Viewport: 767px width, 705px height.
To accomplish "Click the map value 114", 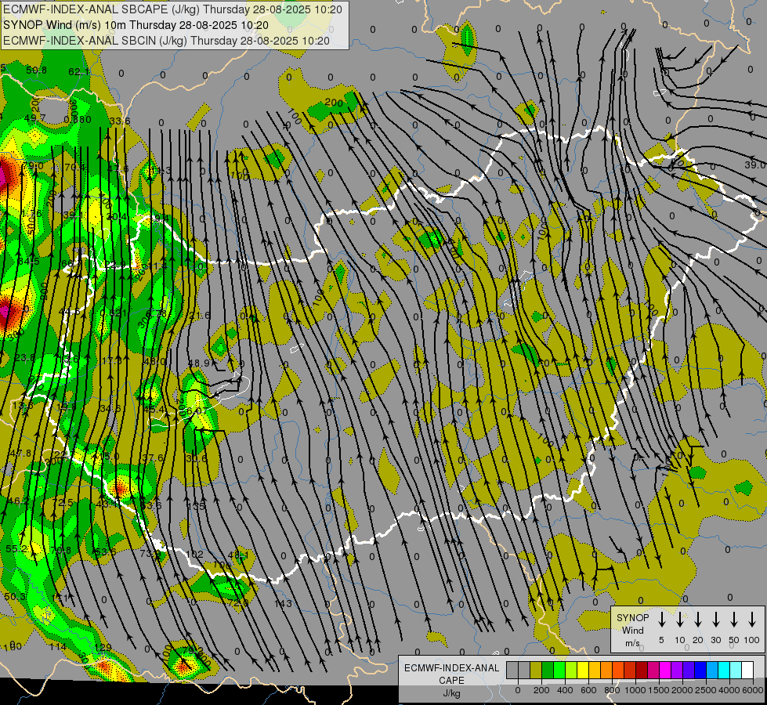I will [x=58, y=646].
